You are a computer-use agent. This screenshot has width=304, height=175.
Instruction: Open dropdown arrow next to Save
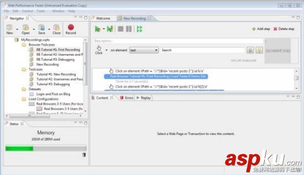49,29
